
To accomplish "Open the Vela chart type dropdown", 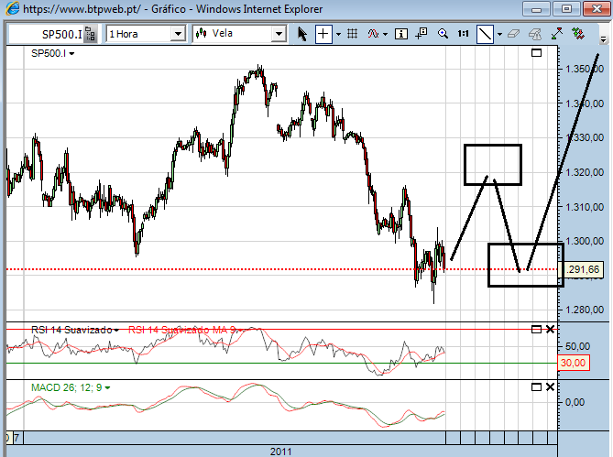I will pyautogui.click(x=279, y=34).
